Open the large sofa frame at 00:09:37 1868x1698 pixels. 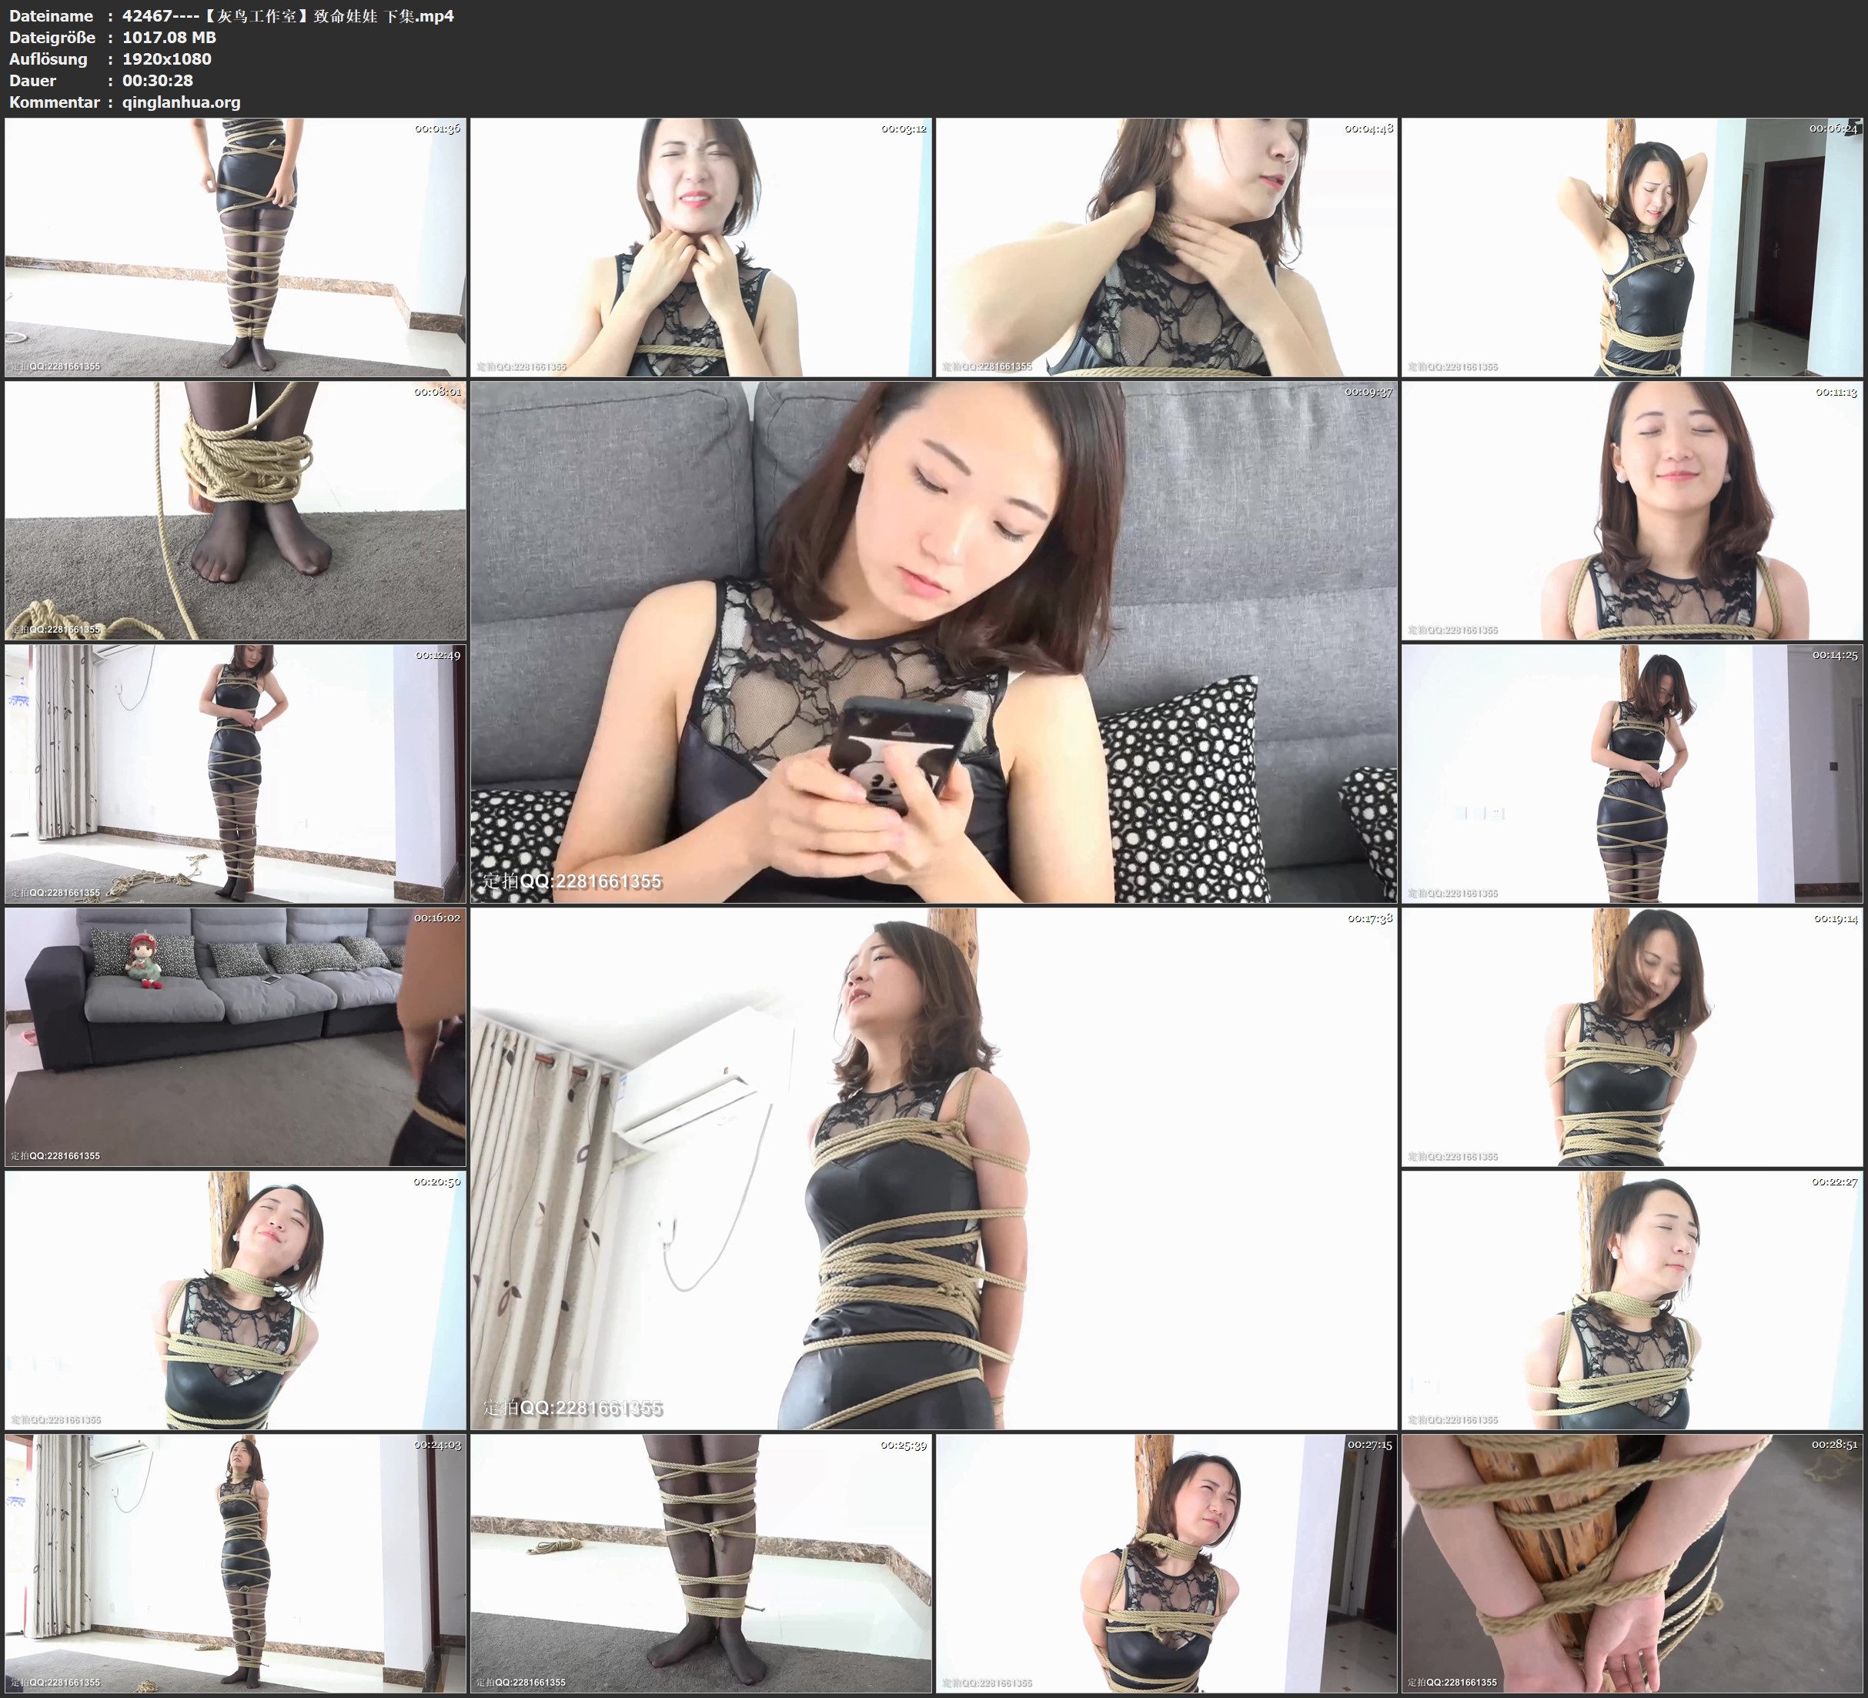[933, 642]
